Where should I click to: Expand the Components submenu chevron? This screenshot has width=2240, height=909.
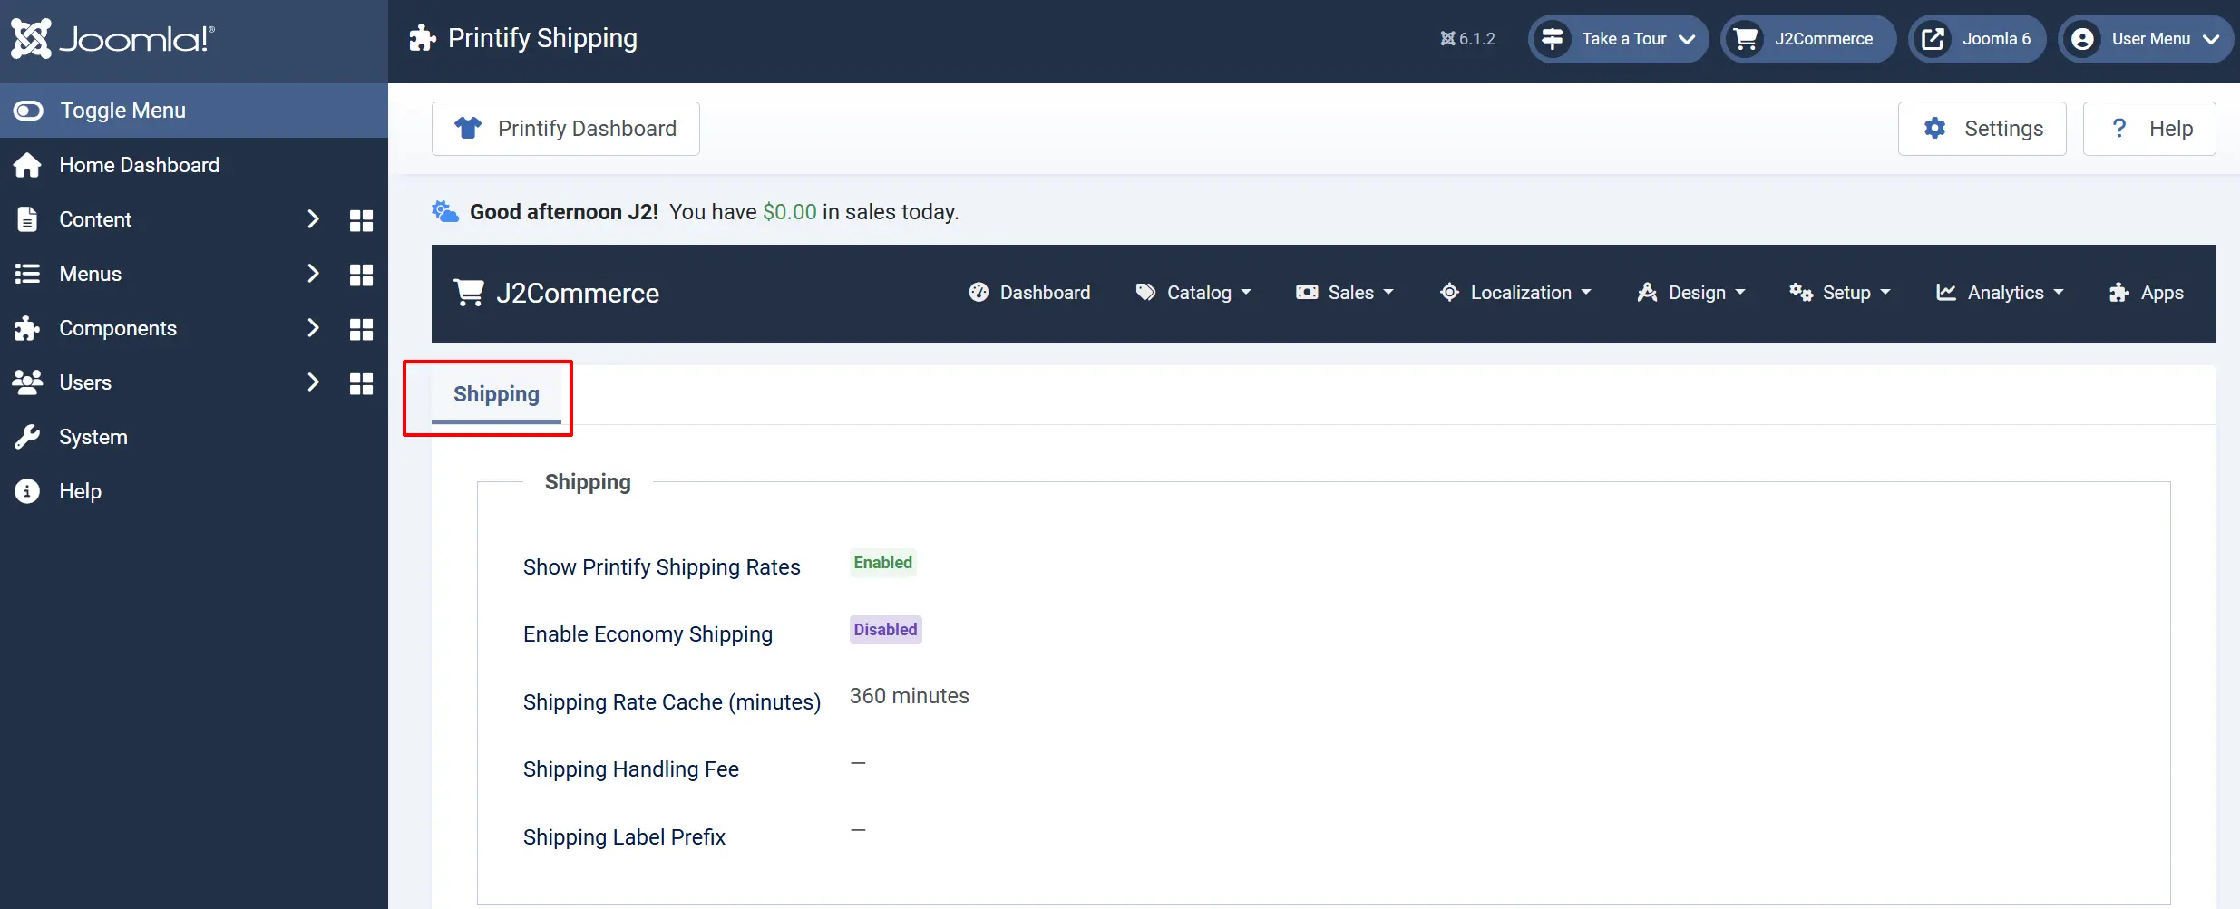(x=313, y=328)
